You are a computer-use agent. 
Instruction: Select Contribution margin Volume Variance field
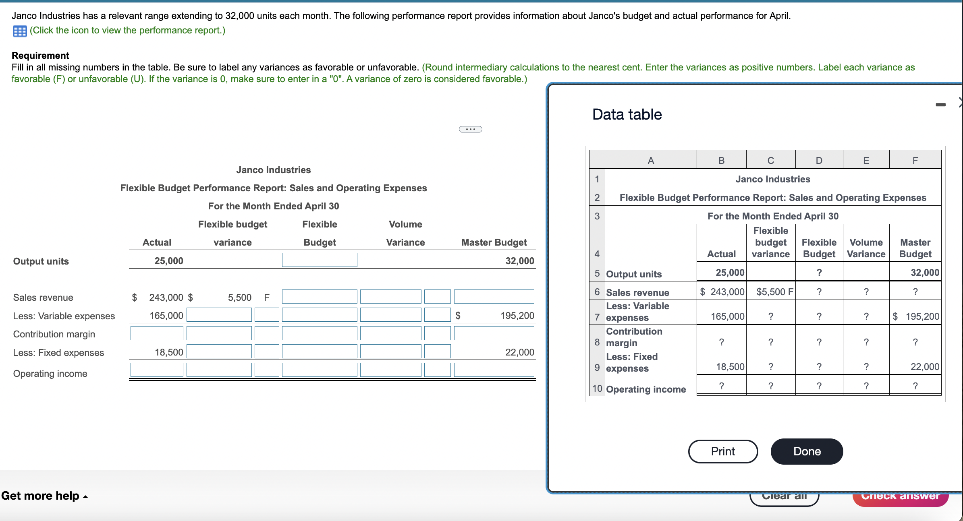pyautogui.click(x=390, y=333)
